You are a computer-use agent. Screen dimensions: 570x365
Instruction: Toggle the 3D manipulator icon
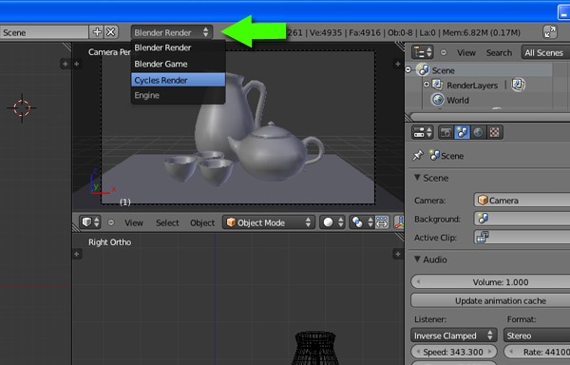[400, 222]
